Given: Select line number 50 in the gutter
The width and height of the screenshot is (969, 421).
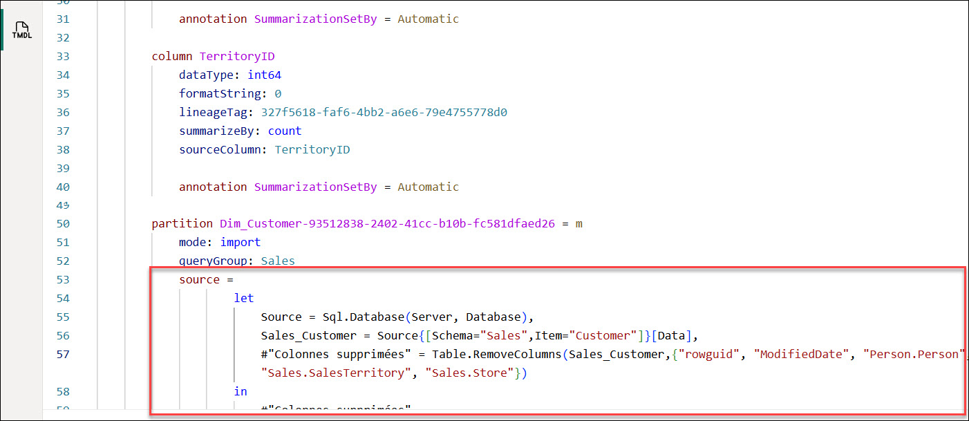Looking at the screenshot, I should (x=62, y=224).
